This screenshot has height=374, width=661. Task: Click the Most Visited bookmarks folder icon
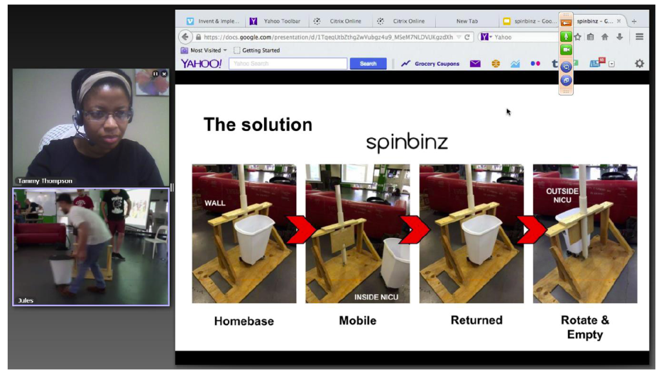coord(184,50)
